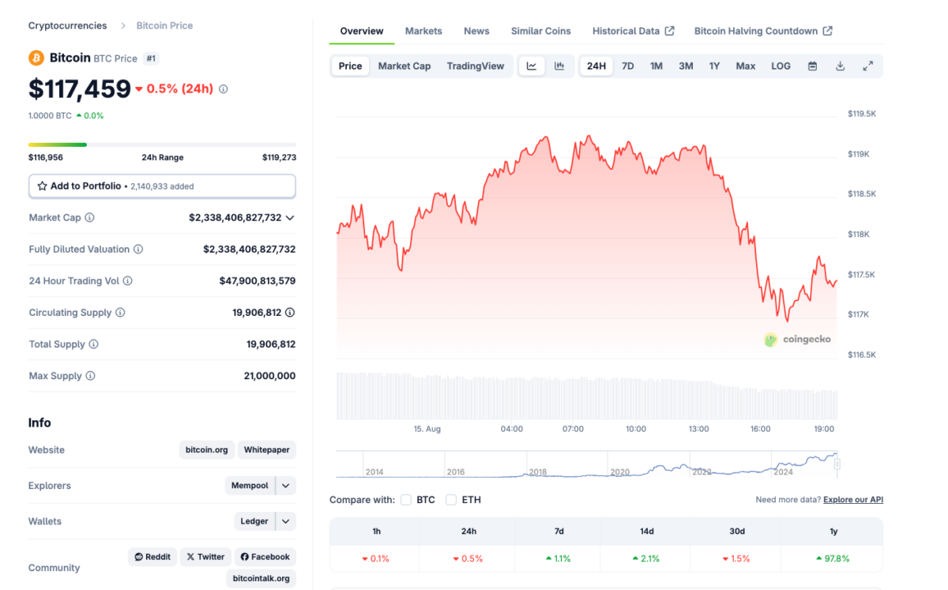Open the Markets tab
948x590 pixels.
(x=423, y=32)
